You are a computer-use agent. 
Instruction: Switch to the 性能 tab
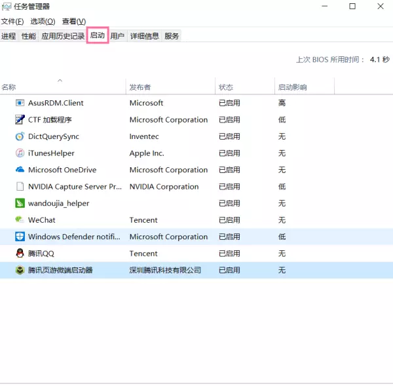click(x=29, y=36)
